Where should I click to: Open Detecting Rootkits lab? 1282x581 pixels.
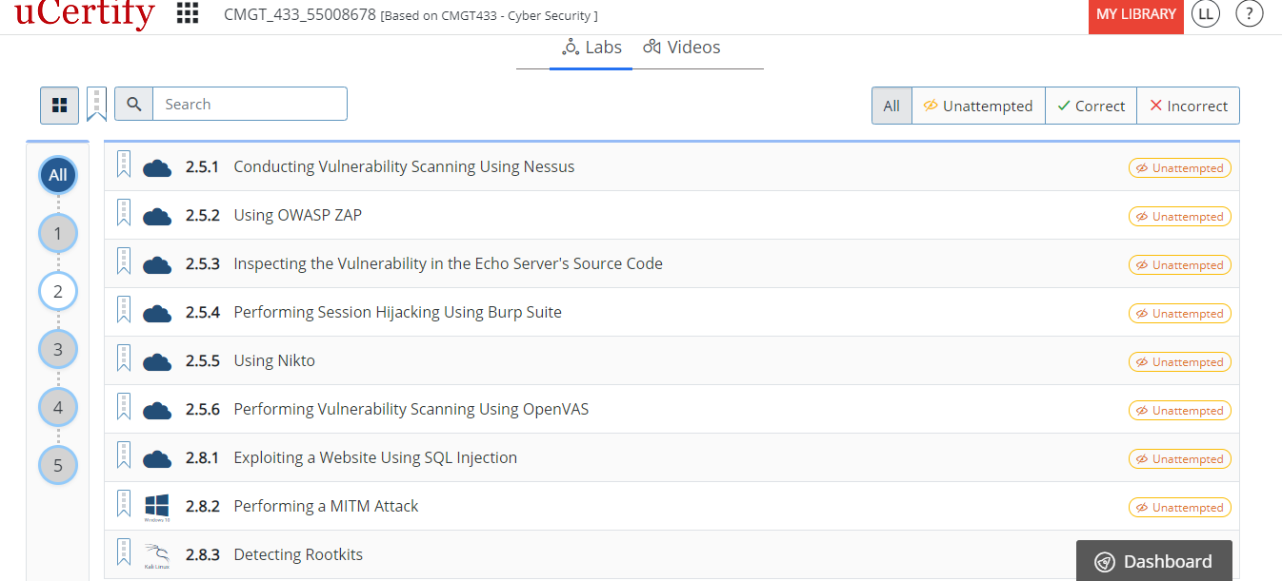pos(298,554)
